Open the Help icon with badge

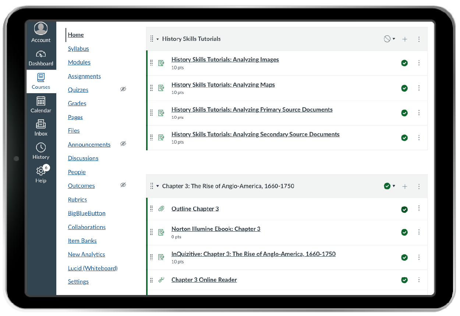[41, 171]
